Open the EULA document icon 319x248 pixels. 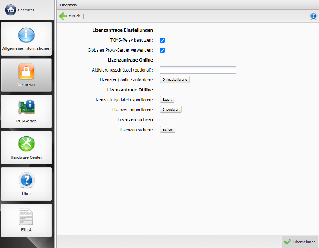tap(26, 217)
